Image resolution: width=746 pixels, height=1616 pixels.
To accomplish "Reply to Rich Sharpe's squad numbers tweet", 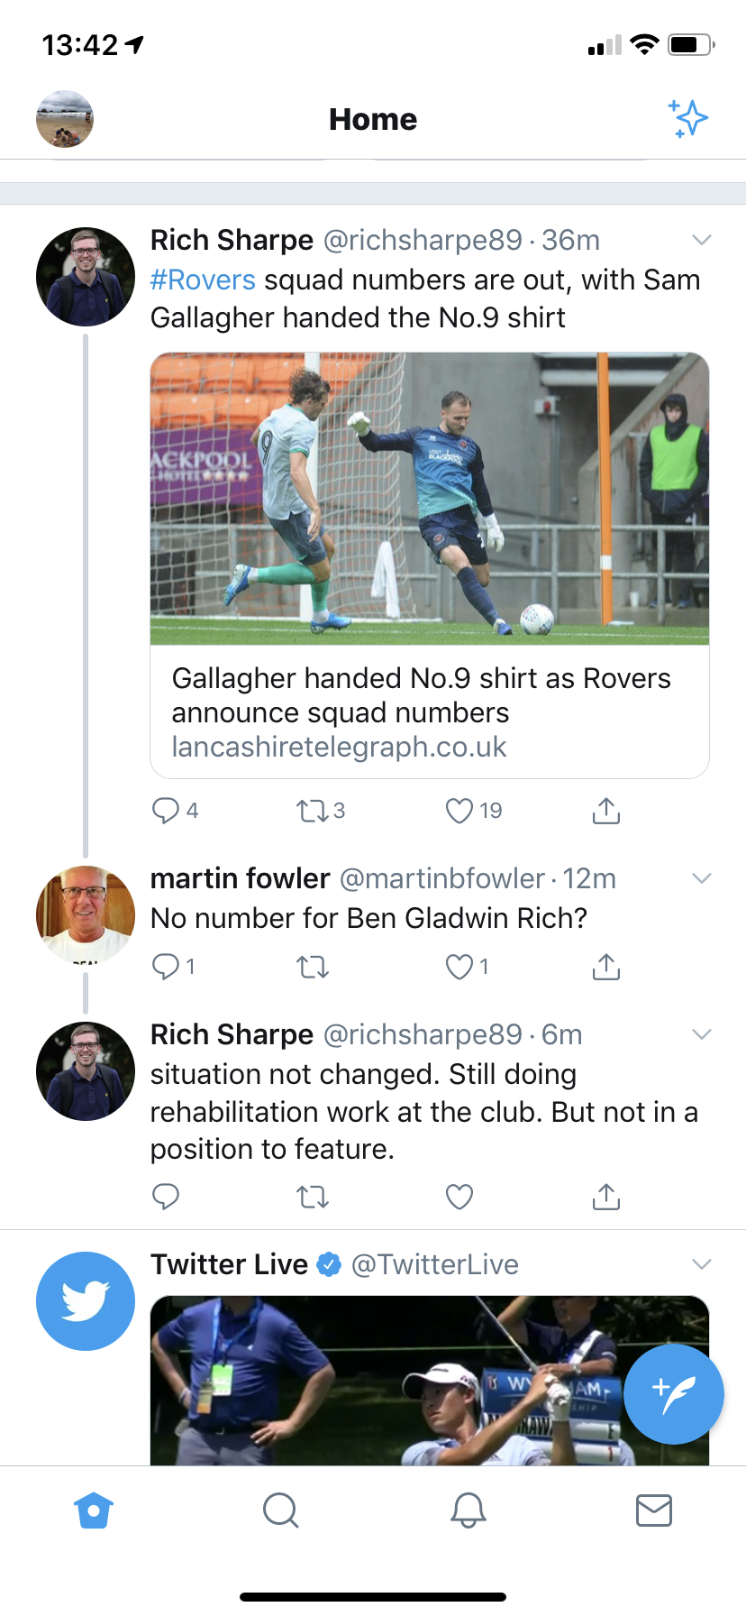I will click(166, 811).
